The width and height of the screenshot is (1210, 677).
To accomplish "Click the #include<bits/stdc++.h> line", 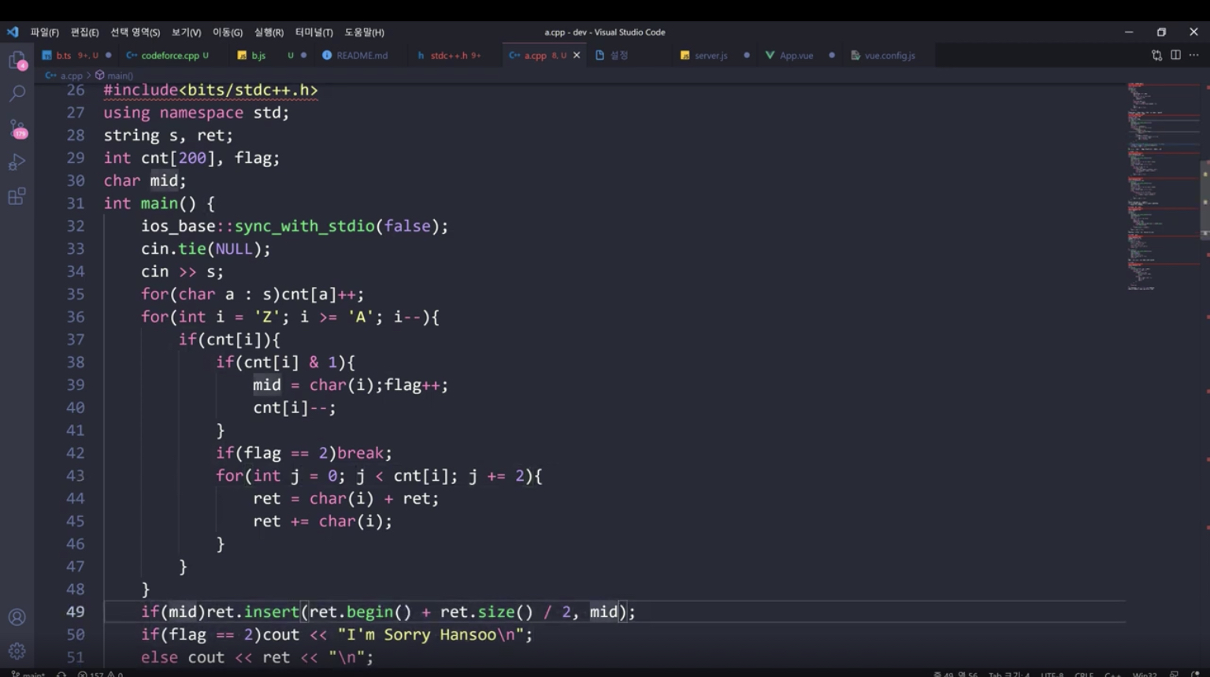I will click(210, 90).
